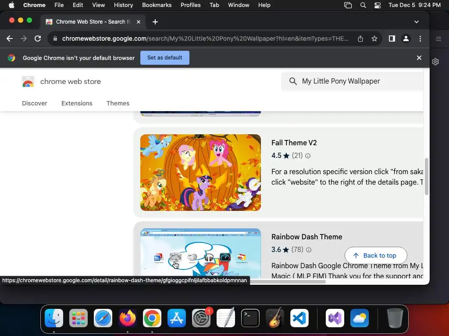Click the info icon beside Fall Theme rating
Viewport: 449px width, 336px height.
click(x=308, y=156)
